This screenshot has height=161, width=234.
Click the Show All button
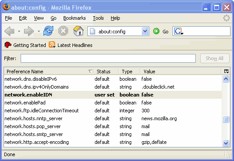pos(215,58)
